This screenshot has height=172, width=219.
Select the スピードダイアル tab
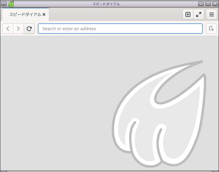25,14
